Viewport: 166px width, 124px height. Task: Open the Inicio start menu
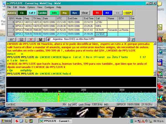coord(6,121)
